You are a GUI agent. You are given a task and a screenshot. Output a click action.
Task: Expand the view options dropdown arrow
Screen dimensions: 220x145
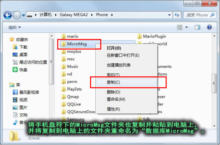point(187,27)
